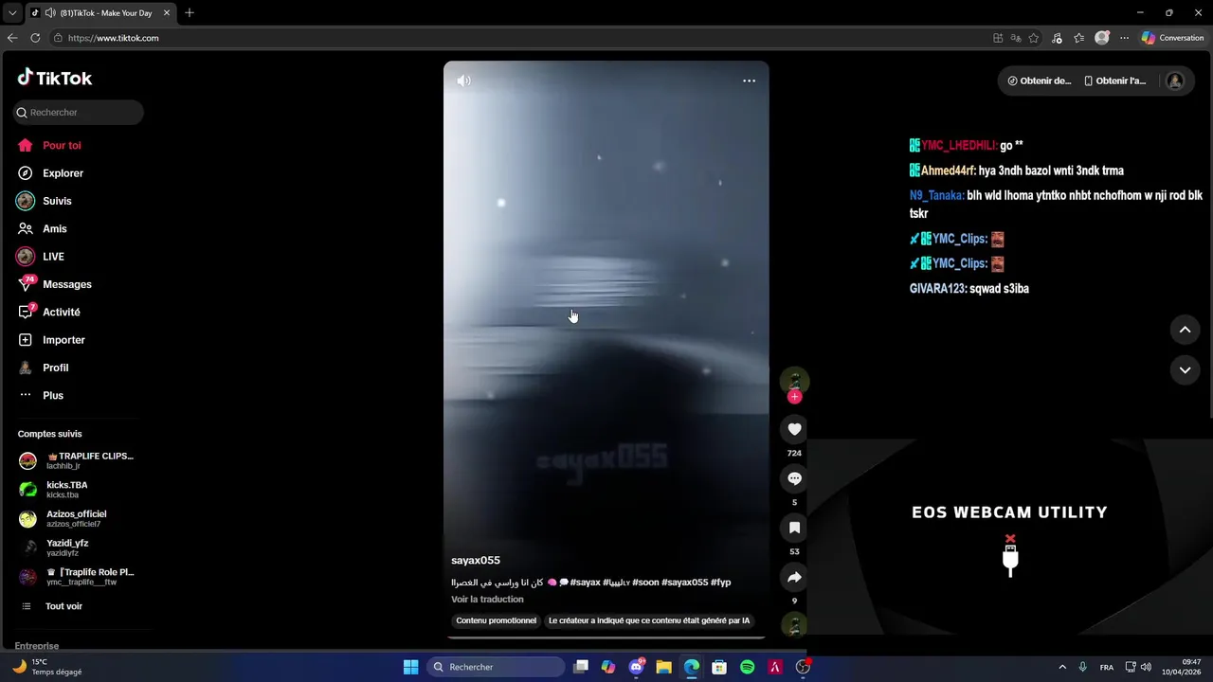Open TRAPLIFE CLIPS followed account
The image size is (1213, 682).
click(x=76, y=460)
